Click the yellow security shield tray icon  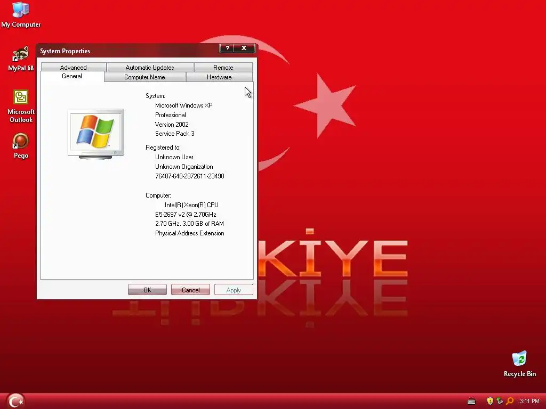tap(490, 401)
